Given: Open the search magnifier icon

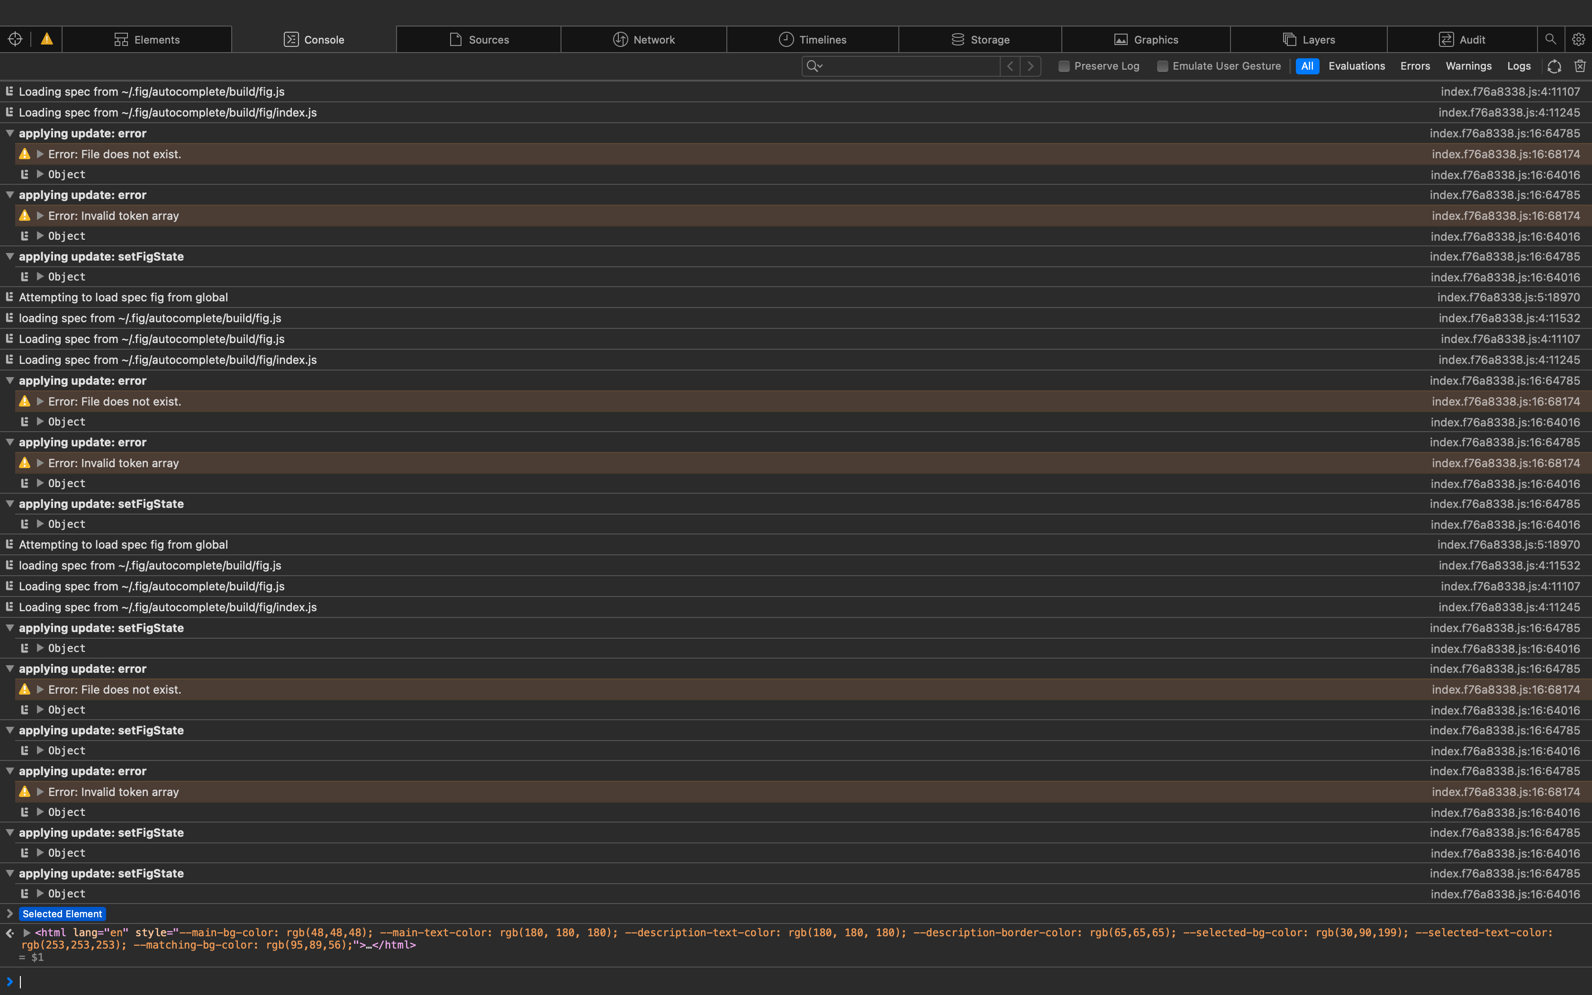Looking at the screenshot, I should [1551, 39].
